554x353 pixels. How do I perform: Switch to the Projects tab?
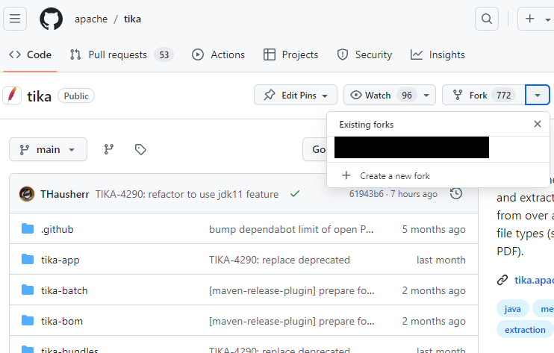(290, 54)
